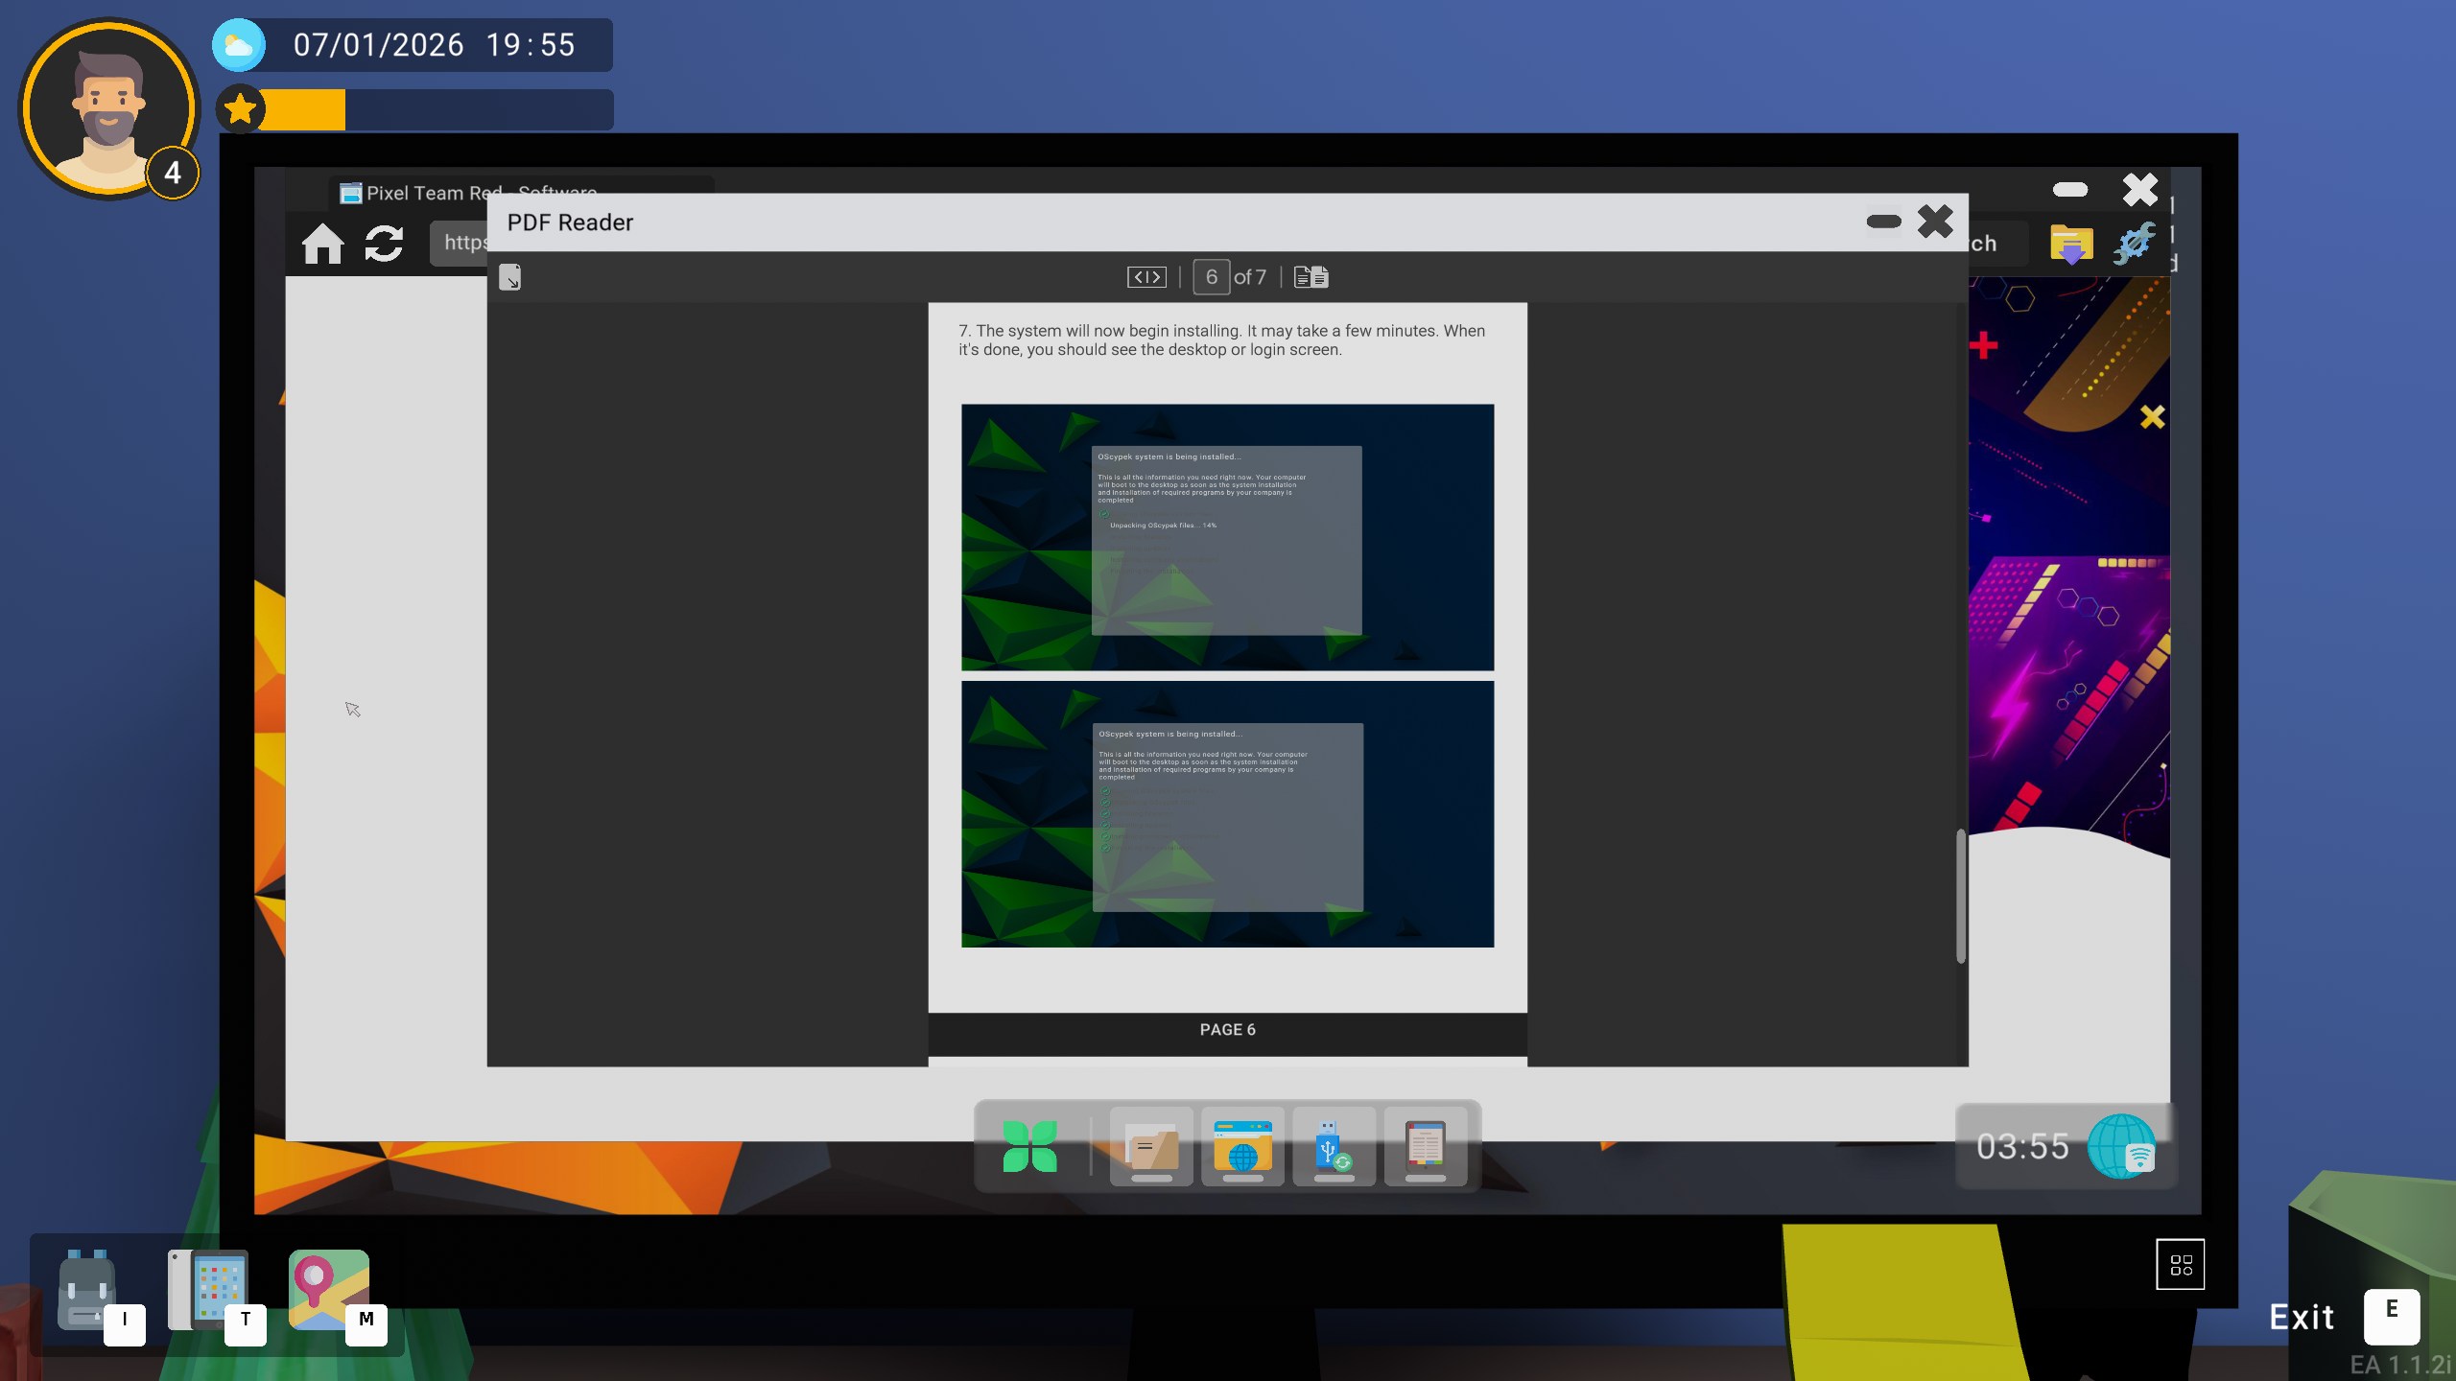Click the open file icon in PDF Reader

tap(509, 277)
